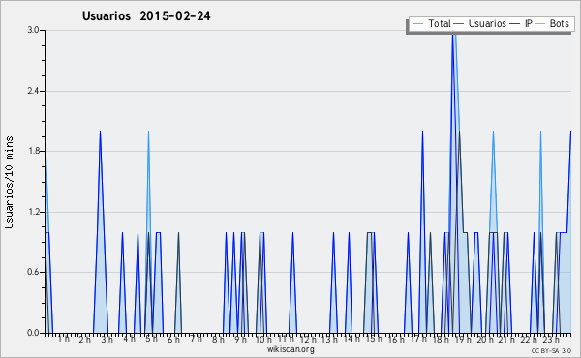Click the '20 h' x-axis tick label

point(485,339)
